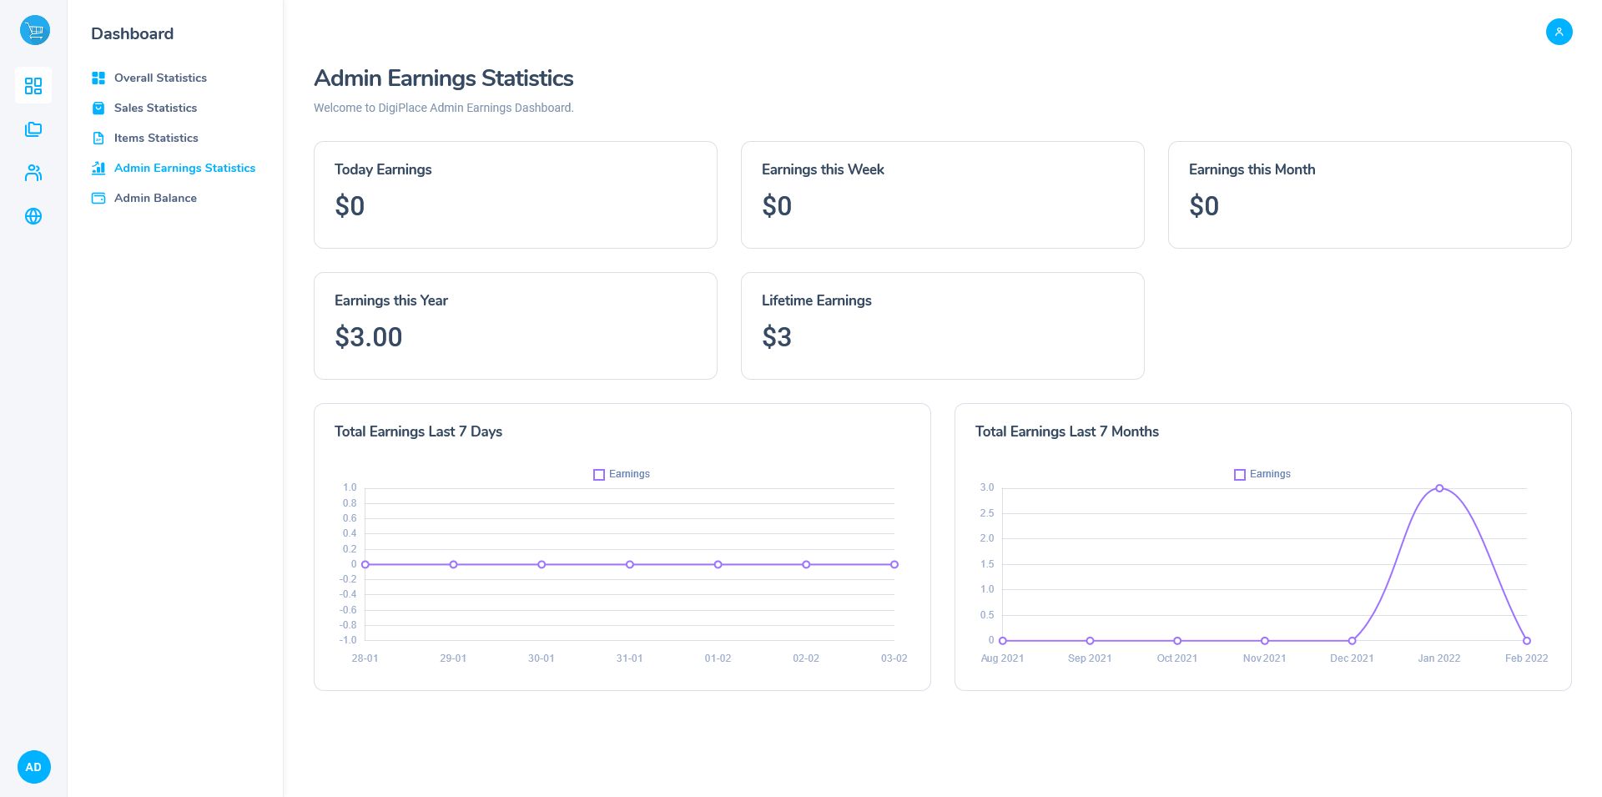Navigate to Admin Balance link

coord(155,198)
